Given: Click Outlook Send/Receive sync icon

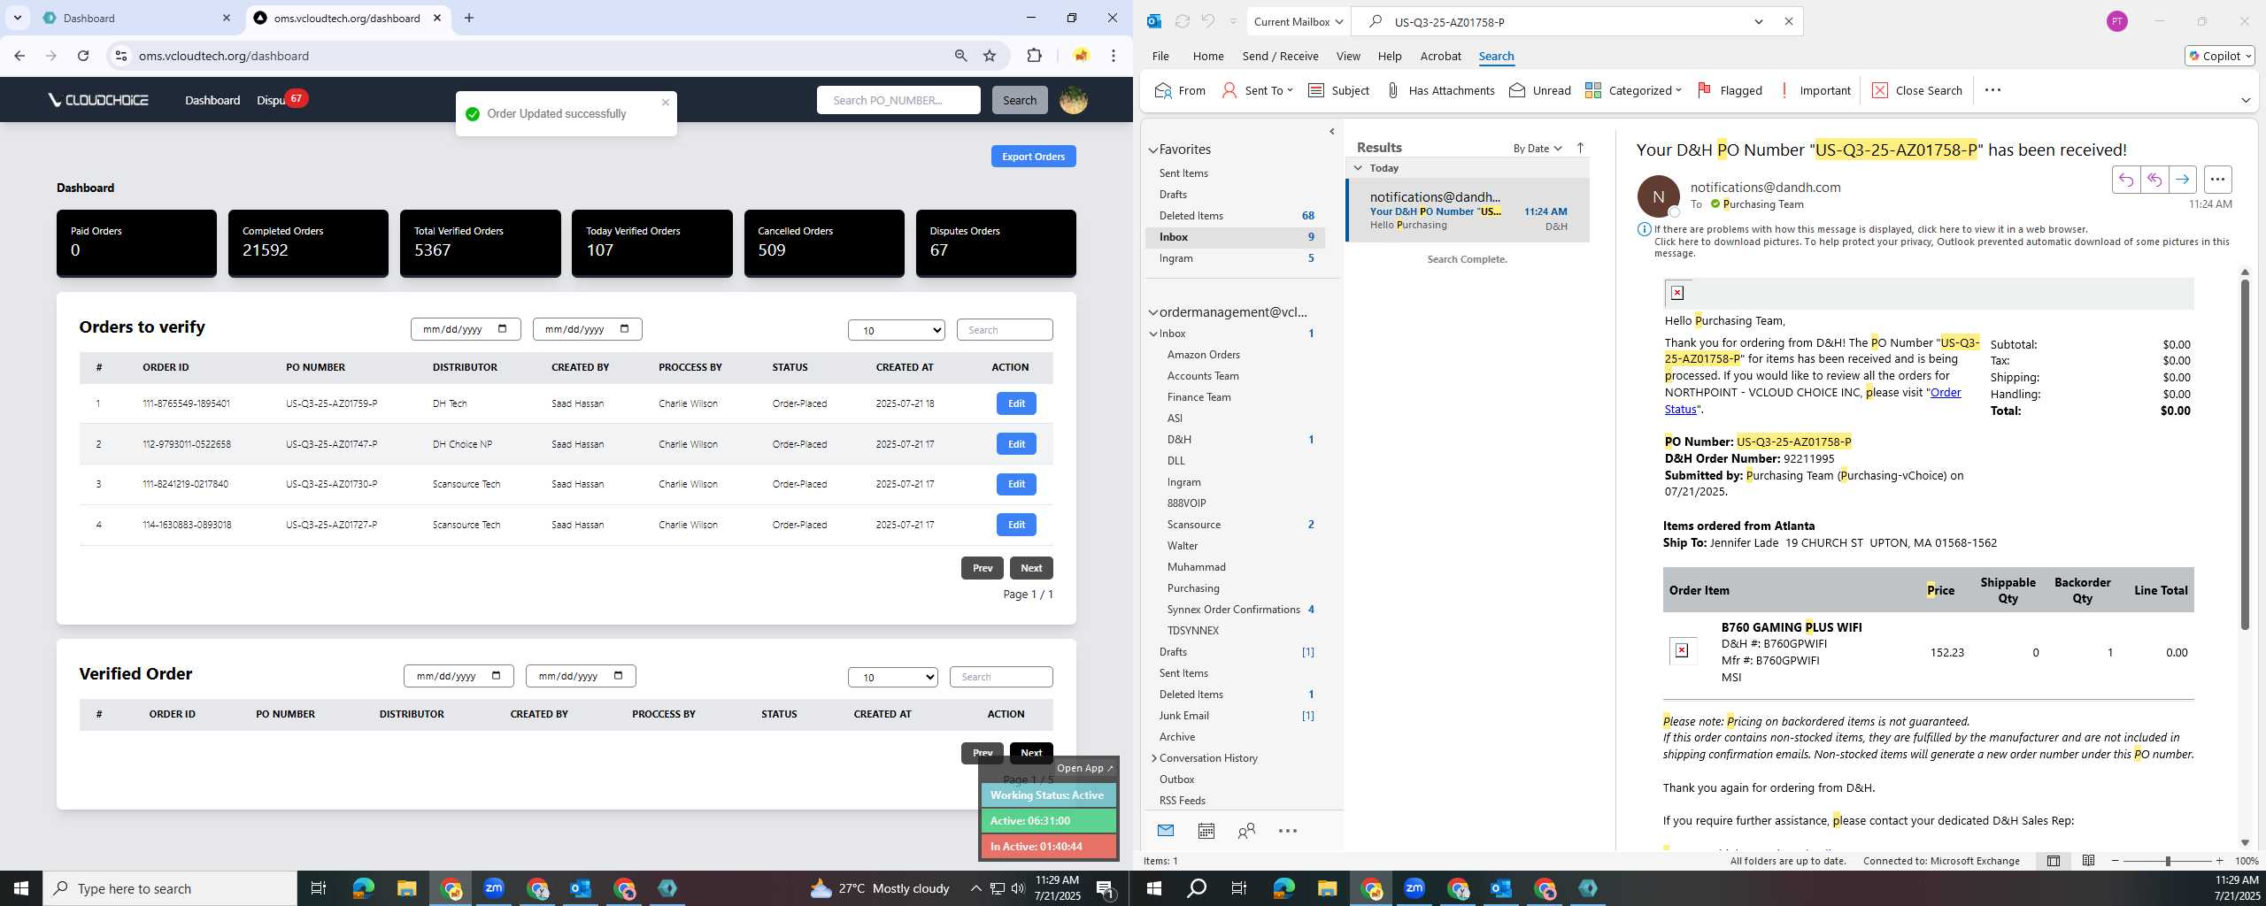Looking at the screenshot, I should point(1182,21).
